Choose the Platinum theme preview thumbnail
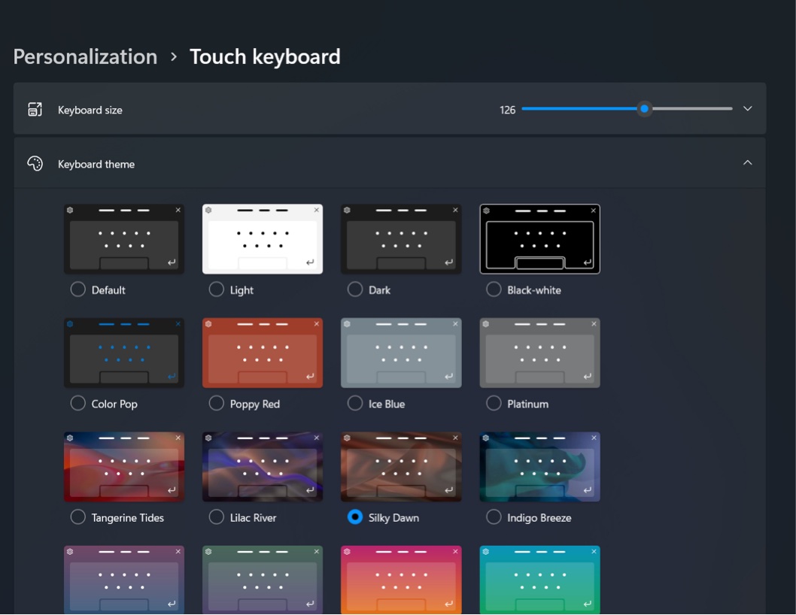This screenshot has height=615, width=796. coord(539,353)
